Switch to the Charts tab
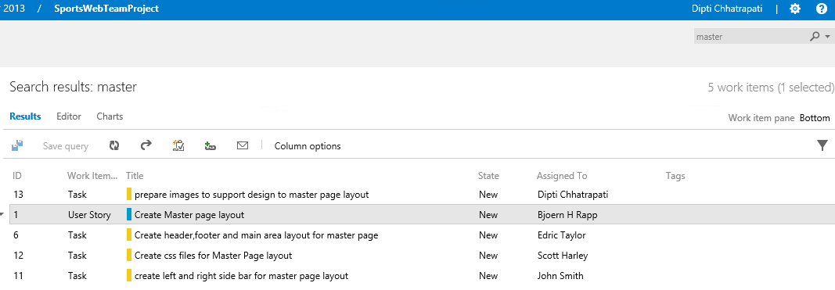The image size is (835, 290). click(110, 116)
